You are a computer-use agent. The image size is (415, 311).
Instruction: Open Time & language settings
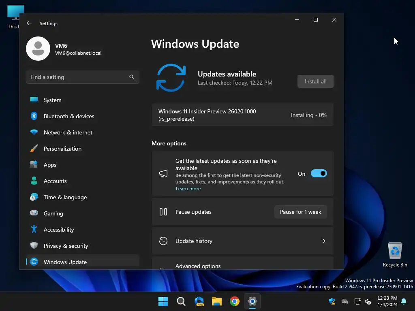(83, 197)
